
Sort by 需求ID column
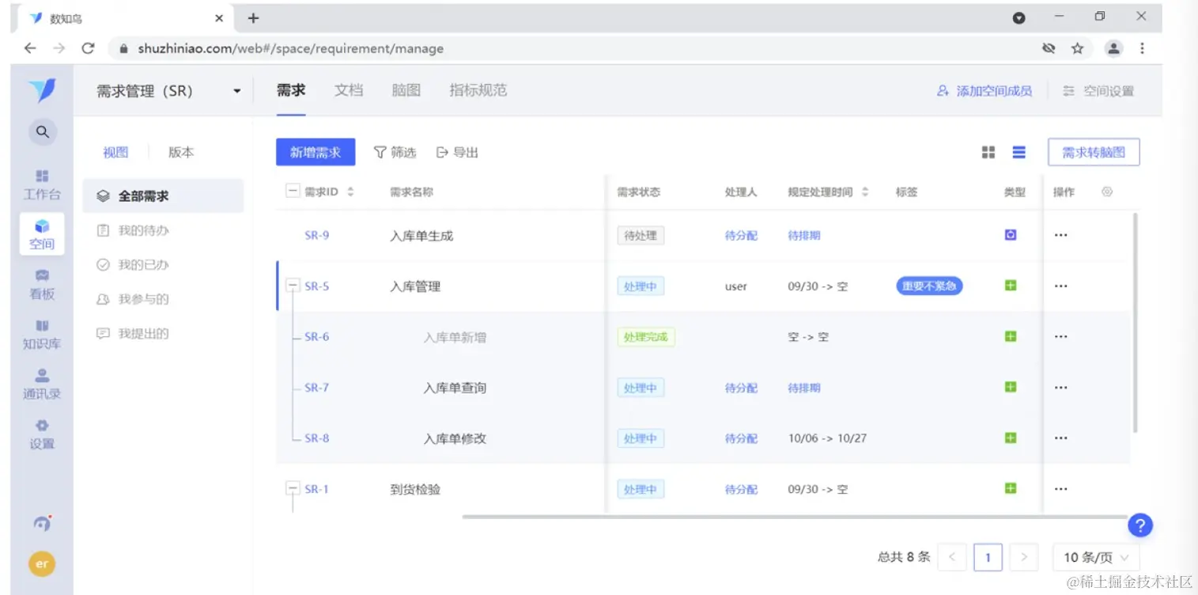350,191
